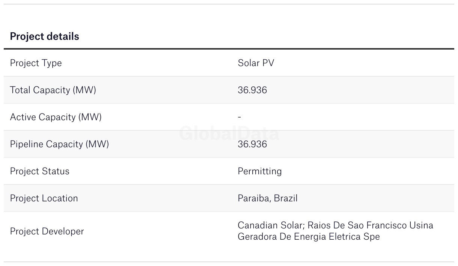Click the Paraiba, Brazil location text

click(268, 198)
